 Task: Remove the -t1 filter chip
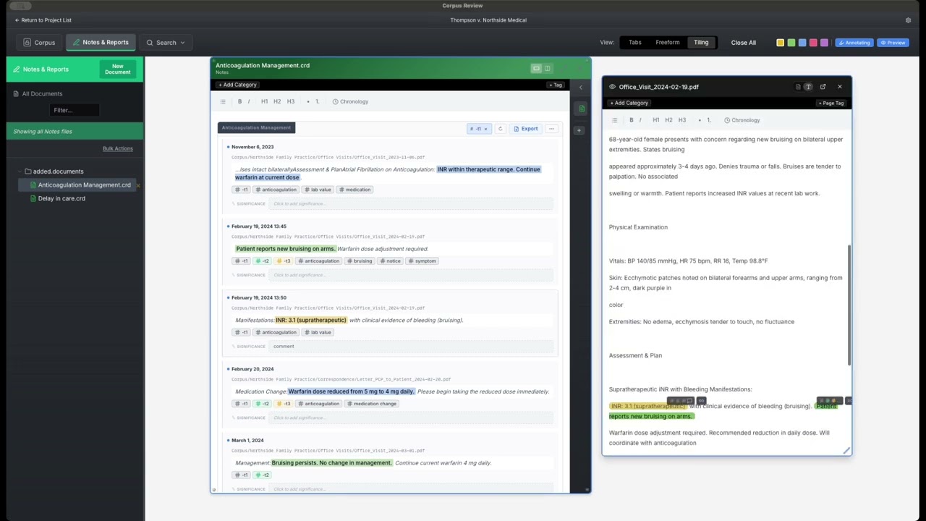485,129
